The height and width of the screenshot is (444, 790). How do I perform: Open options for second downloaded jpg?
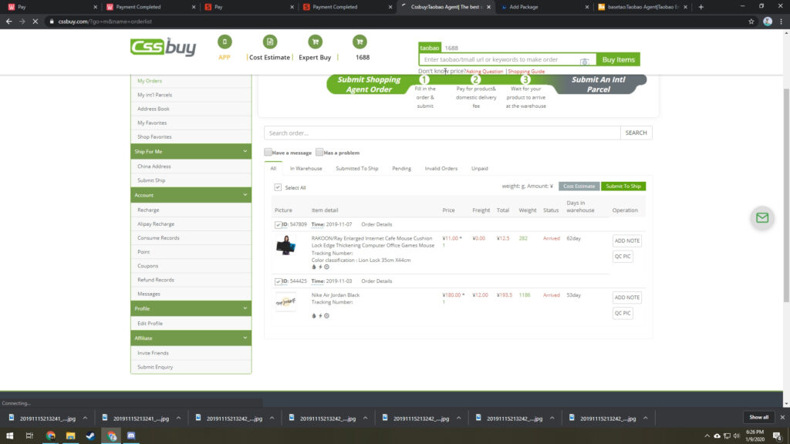coord(178,419)
